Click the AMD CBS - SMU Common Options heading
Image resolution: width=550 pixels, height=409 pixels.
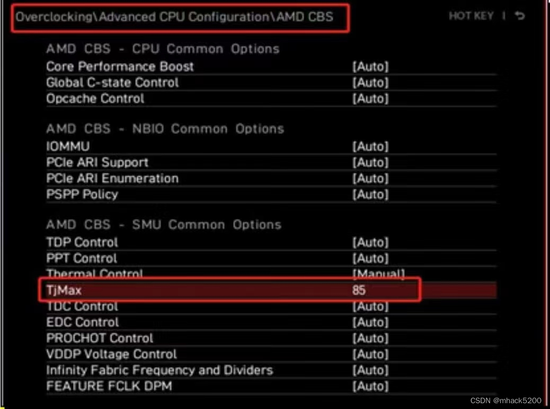tap(164, 224)
